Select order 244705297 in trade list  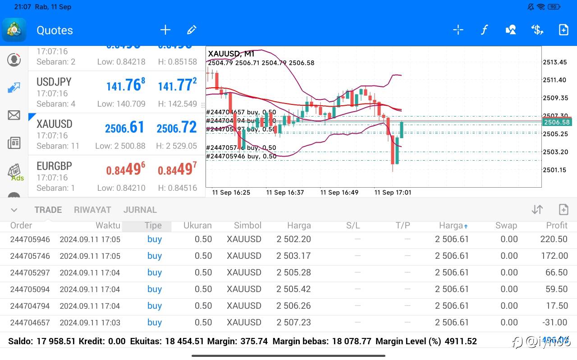tap(288, 273)
